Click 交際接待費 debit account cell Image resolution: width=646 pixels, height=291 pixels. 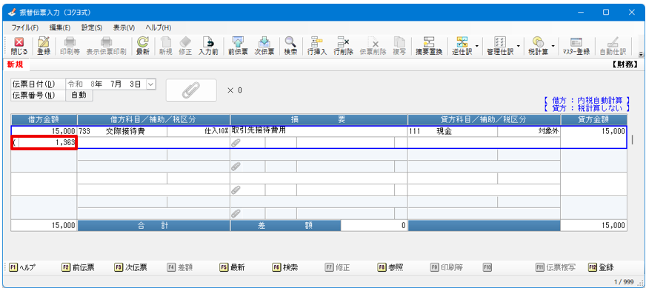click(x=122, y=131)
